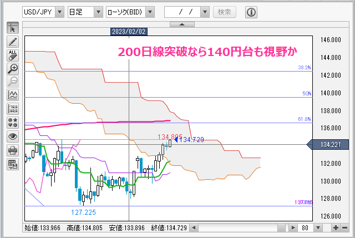Click the 38.2% Fibonacci level label
The image size is (355, 238).
[x=305, y=68]
